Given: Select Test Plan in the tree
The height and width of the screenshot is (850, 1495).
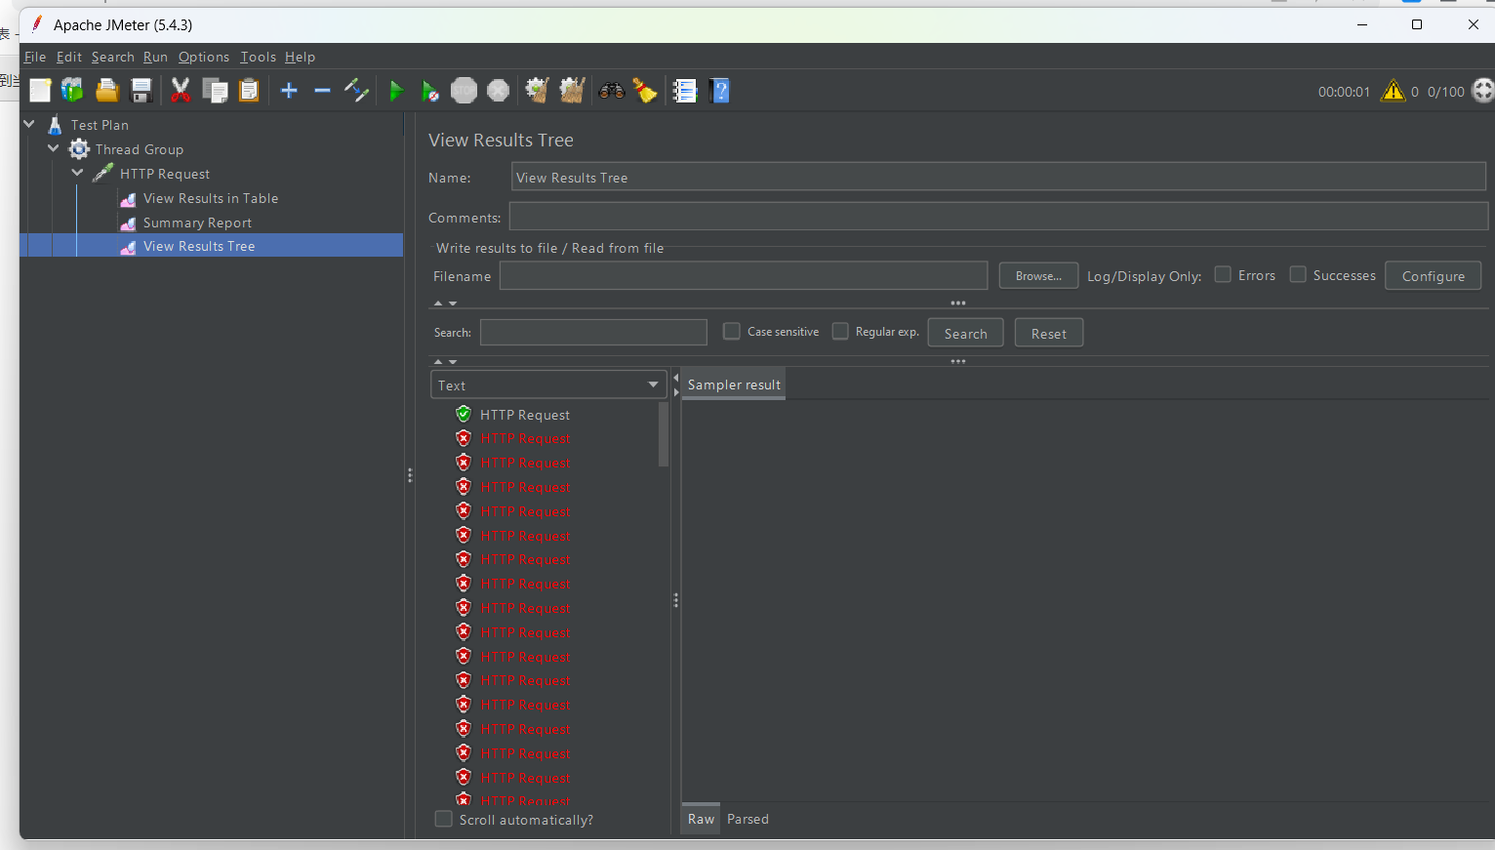Looking at the screenshot, I should click(100, 125).
